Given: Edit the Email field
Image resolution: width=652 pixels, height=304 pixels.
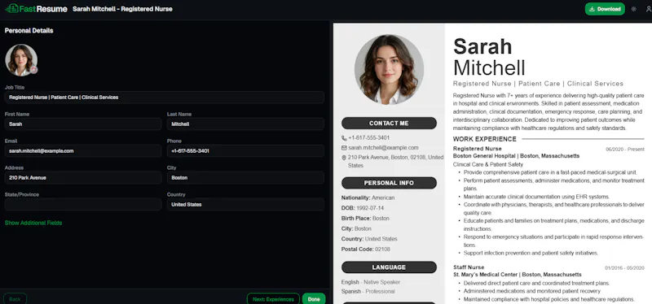Looking at the screenshot, I should (83, 151).
